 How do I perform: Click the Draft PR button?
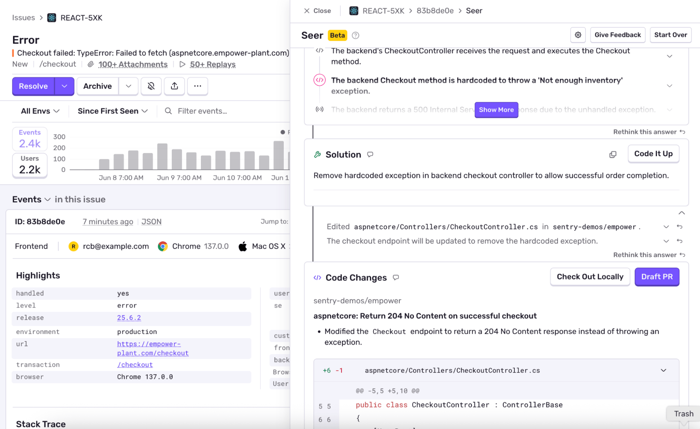[657, 277]
